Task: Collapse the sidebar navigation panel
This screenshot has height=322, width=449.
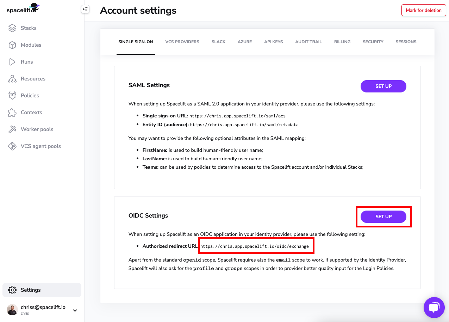Action: pos(85,9)
